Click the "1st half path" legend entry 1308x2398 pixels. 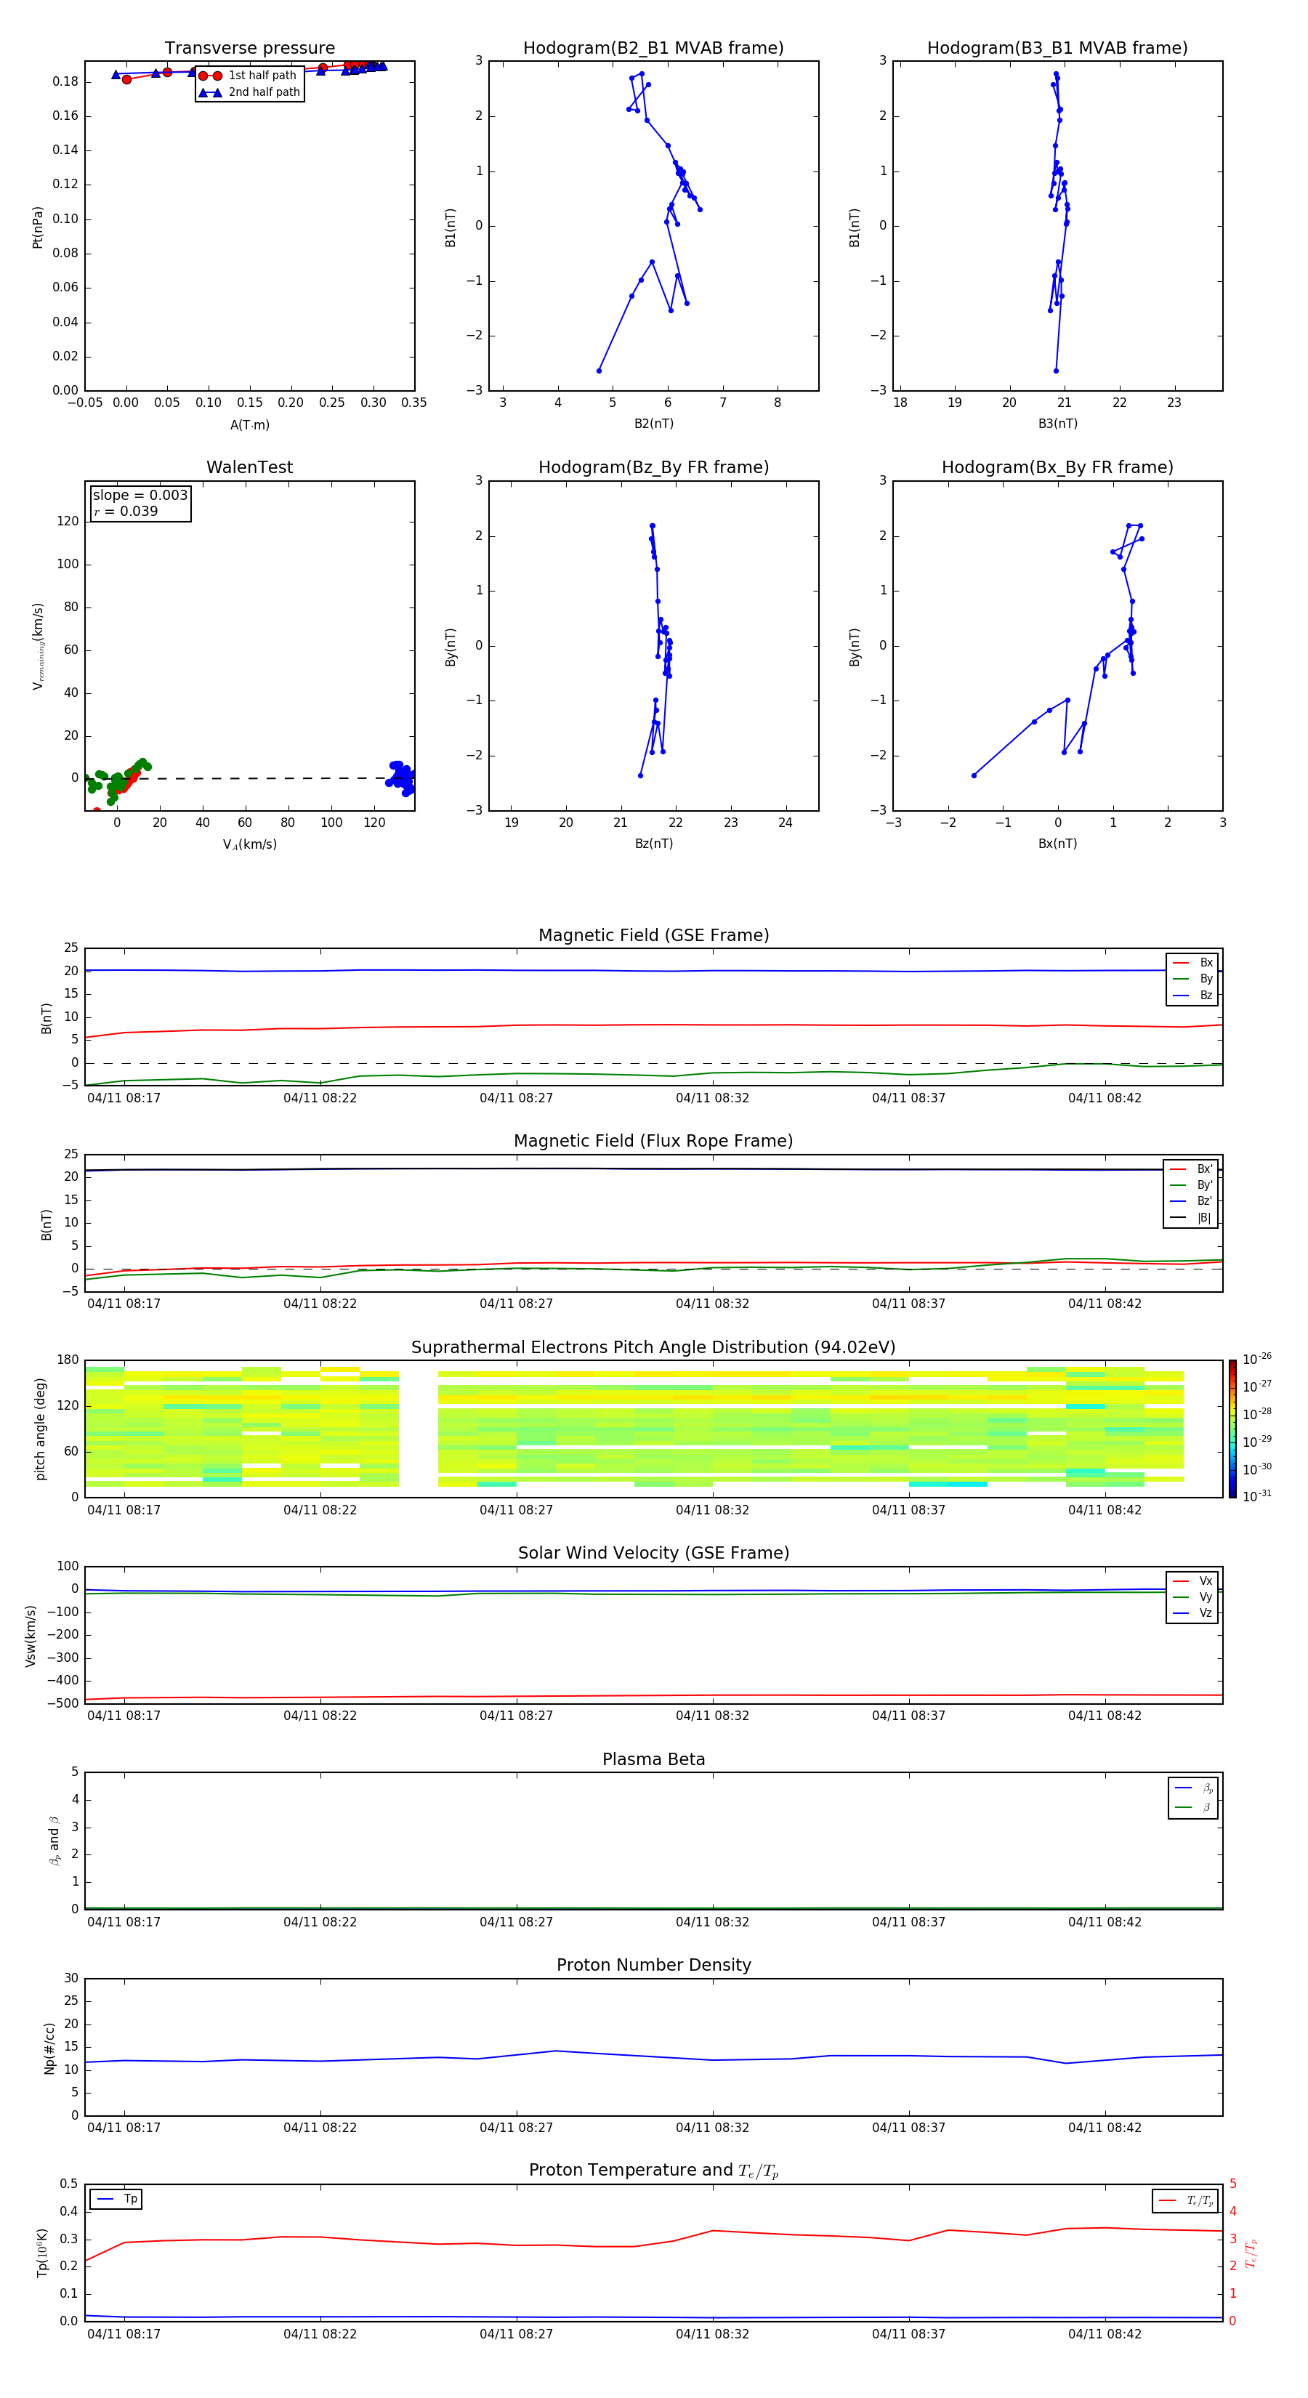pos(249,76)
